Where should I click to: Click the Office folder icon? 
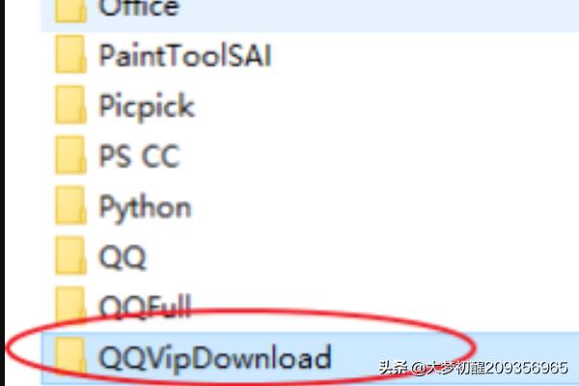click(x=70, y=11)
